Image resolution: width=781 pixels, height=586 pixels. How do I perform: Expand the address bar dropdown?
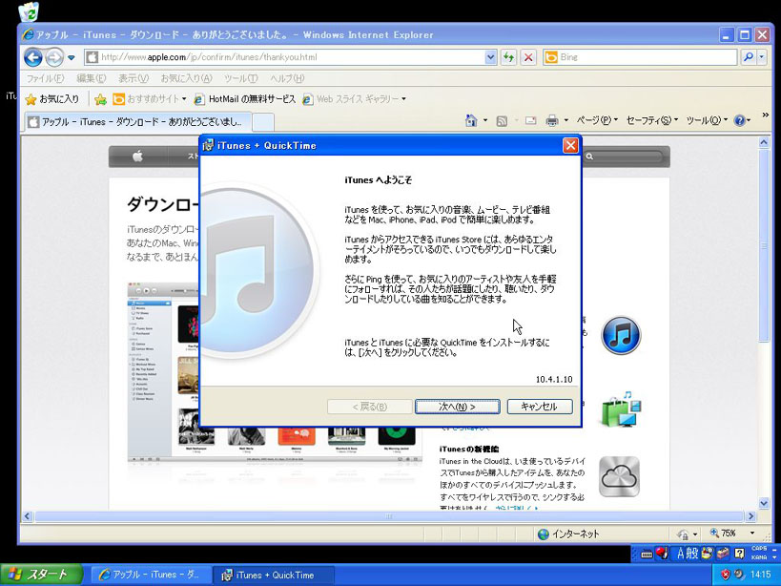tap(490, 57)
